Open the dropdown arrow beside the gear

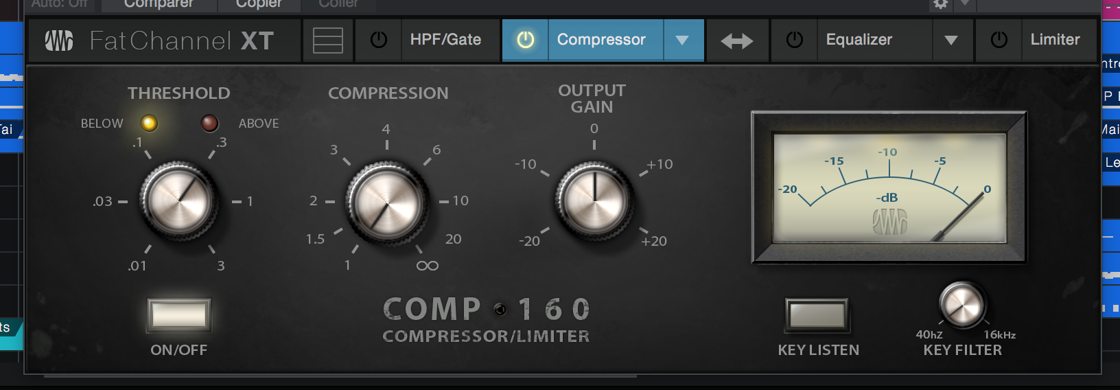(x=965, y=4)
